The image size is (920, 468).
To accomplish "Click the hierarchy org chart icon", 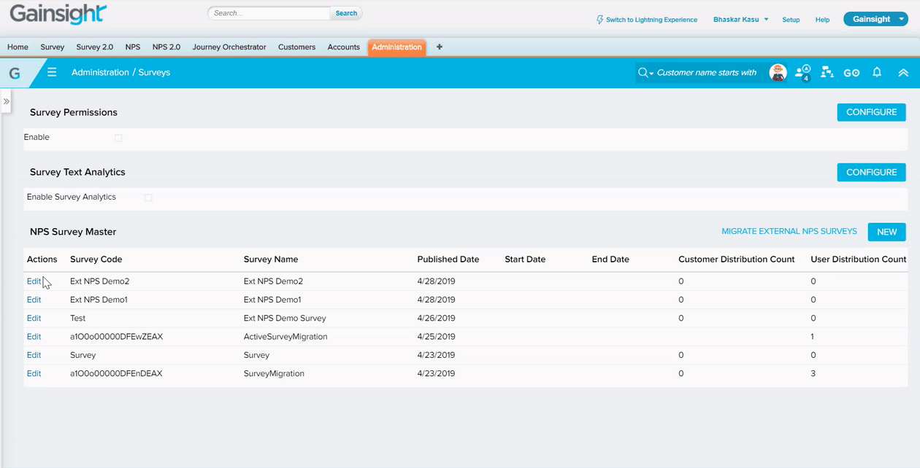I will (x=827, y=72).
